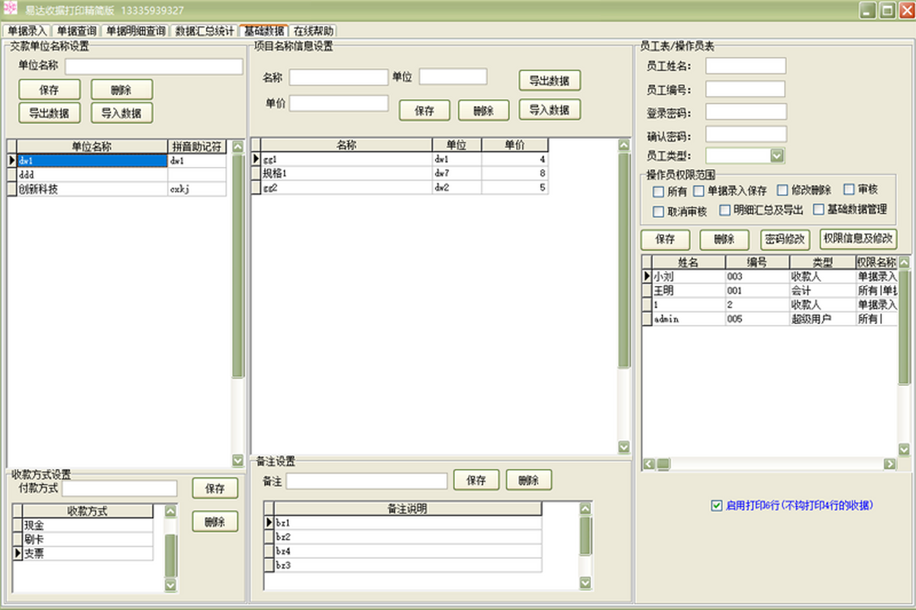Screen dimensions: 916x610
Task: Click up arrow of project list scrollbar
Action: (624, 145)
